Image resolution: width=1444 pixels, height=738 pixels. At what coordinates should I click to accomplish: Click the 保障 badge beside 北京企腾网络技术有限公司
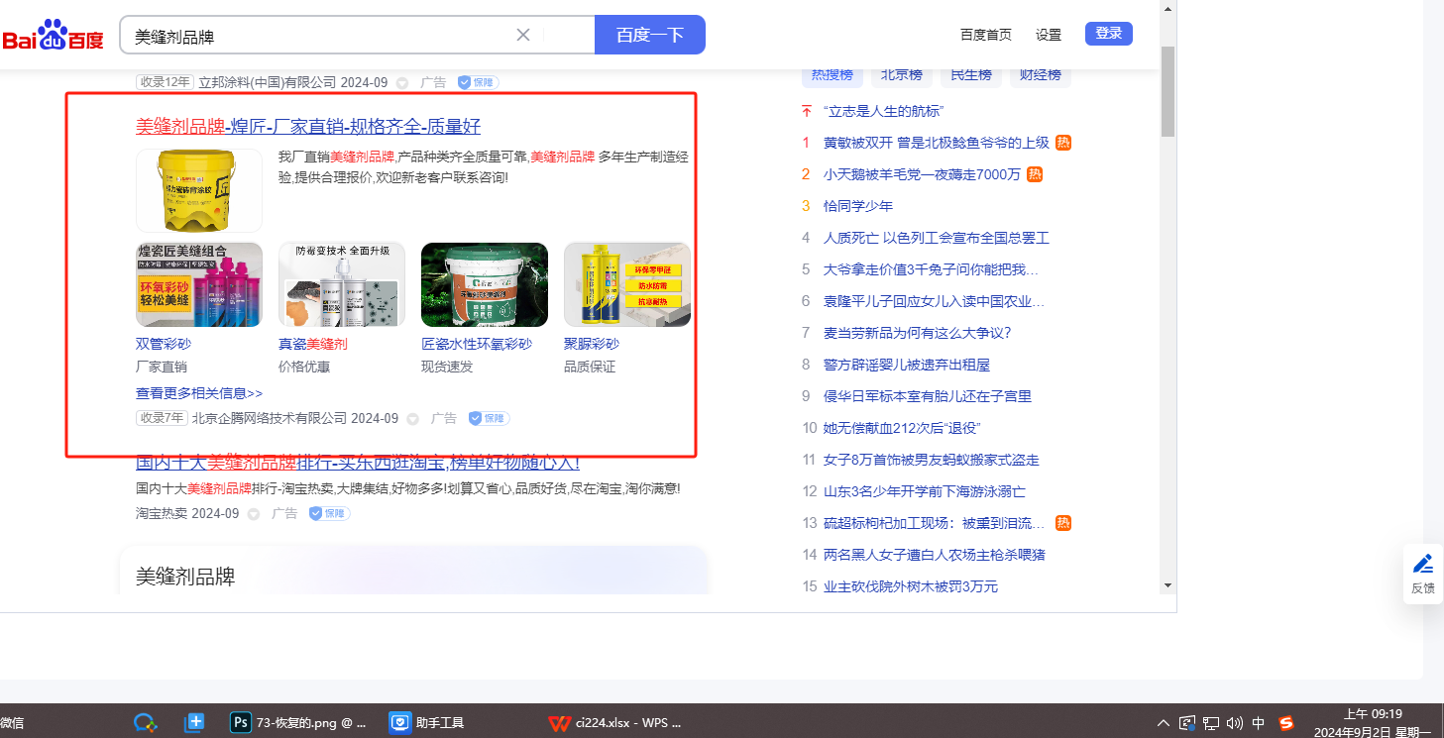click(x=489, y=418)
